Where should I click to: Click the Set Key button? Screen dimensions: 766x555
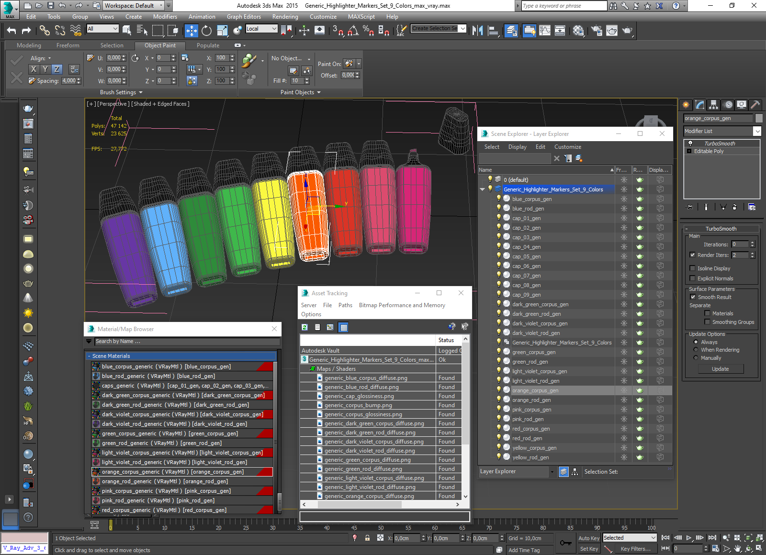[589, 549]
